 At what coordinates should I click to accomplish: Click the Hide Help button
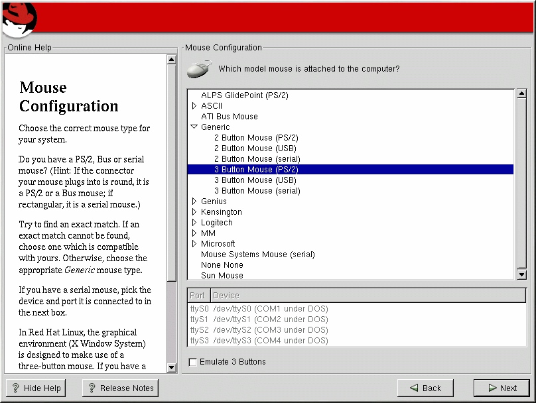click(36, 388)
